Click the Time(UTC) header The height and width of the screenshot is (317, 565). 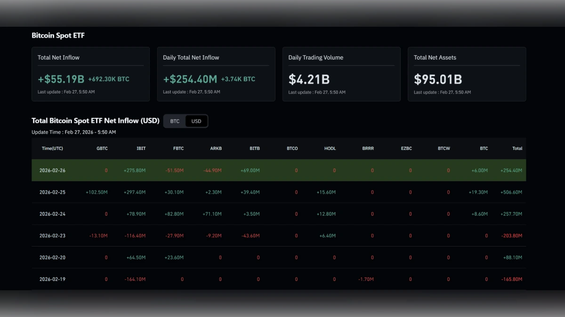click(52, 148)
